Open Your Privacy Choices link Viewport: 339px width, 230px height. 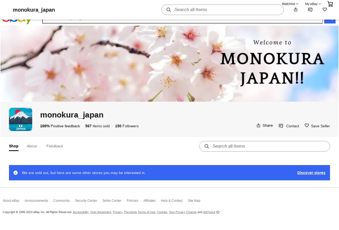coord(183,212)
